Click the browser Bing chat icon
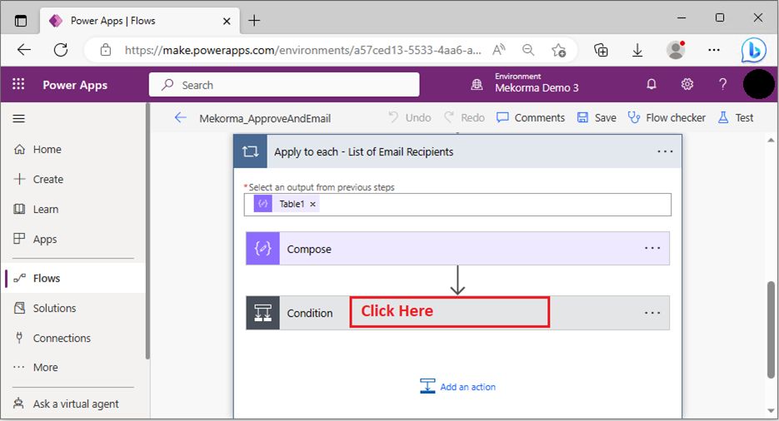779x421 pixels. (x=754, y=50)
